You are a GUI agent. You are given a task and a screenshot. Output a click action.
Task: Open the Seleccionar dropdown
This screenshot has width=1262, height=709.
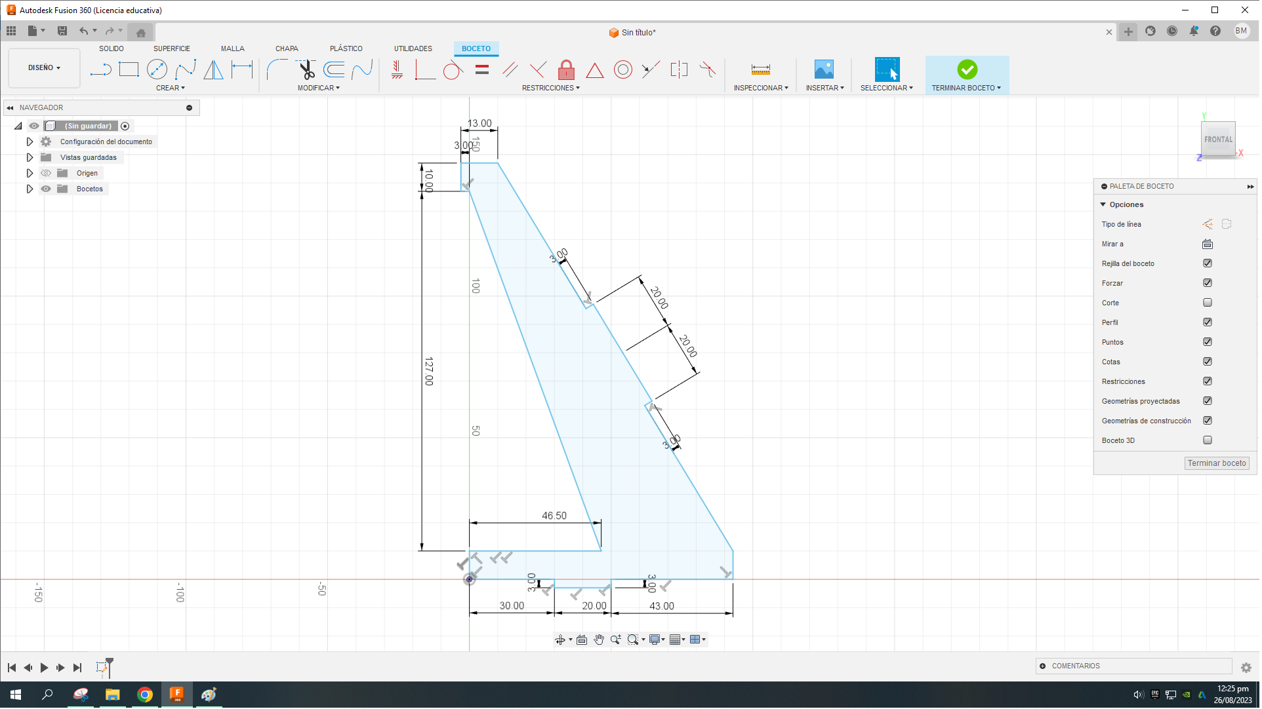[x=887, y=87]
